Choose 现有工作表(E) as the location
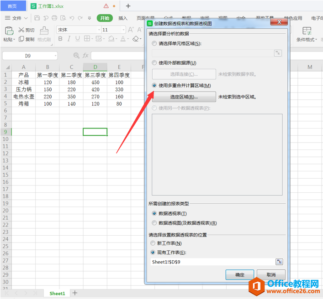 pos(153,253)
